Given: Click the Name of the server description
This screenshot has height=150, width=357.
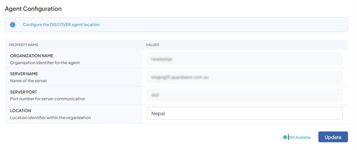Looking at the screenshot, I should (x=29, y=81).
